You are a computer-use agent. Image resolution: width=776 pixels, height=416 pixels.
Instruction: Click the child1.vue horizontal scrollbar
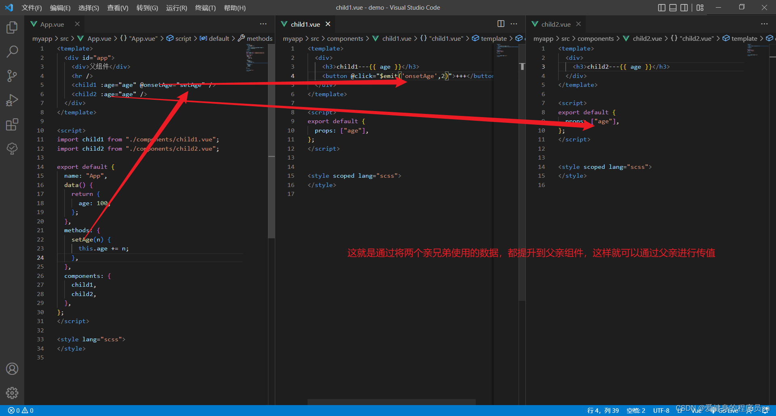click(x=391, y=402)
